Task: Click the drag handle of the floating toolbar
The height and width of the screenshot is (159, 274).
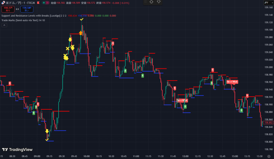Action: coord(145,2)
